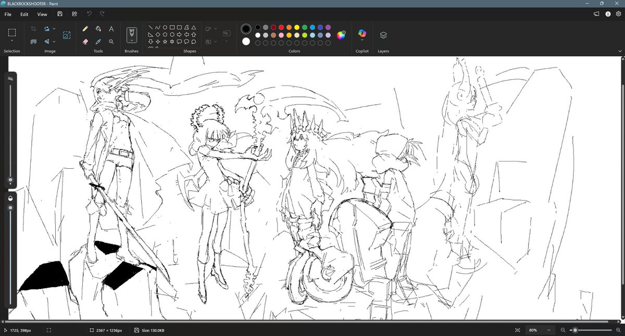Pick the green color swatch
This screenshot has width=625, height=336.
[x=305, y=27]
